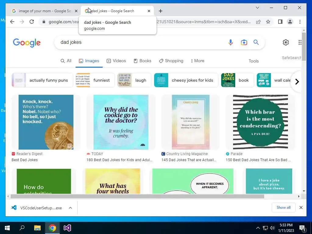Switch to the Books tab
312x234 pixels.
point(143,61)
